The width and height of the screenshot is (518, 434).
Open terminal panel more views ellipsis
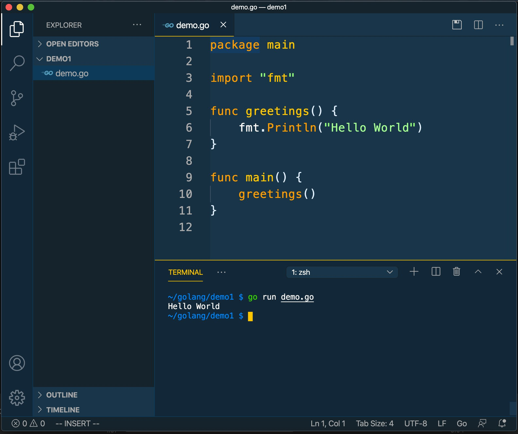[x=221, y=272]
